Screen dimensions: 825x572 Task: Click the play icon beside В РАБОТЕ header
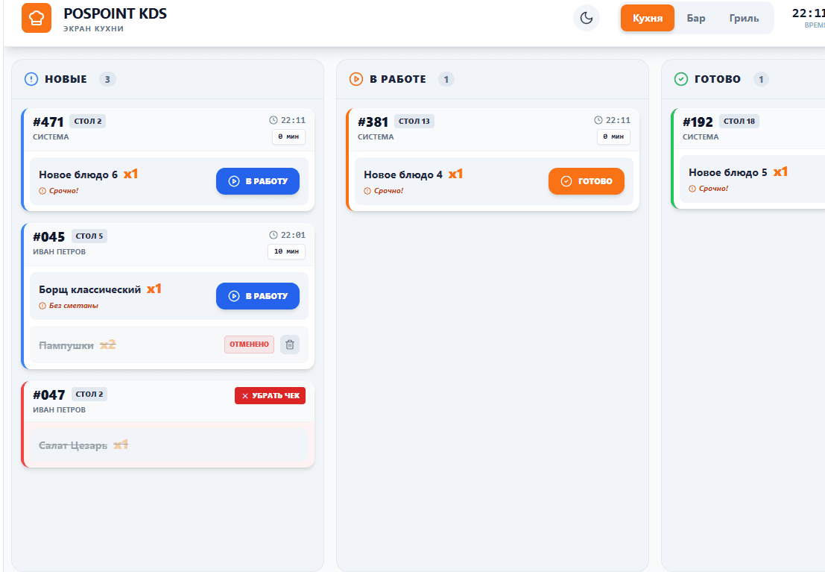coord(356,79)
